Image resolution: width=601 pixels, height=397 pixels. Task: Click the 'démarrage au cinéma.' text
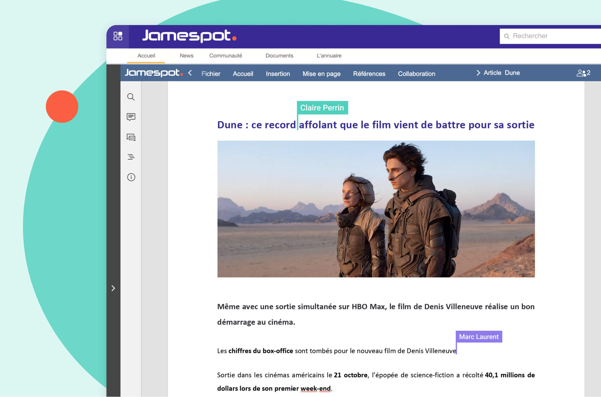pos(256,322)
